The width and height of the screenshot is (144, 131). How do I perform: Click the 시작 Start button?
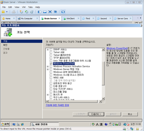(x=5, y=124)
